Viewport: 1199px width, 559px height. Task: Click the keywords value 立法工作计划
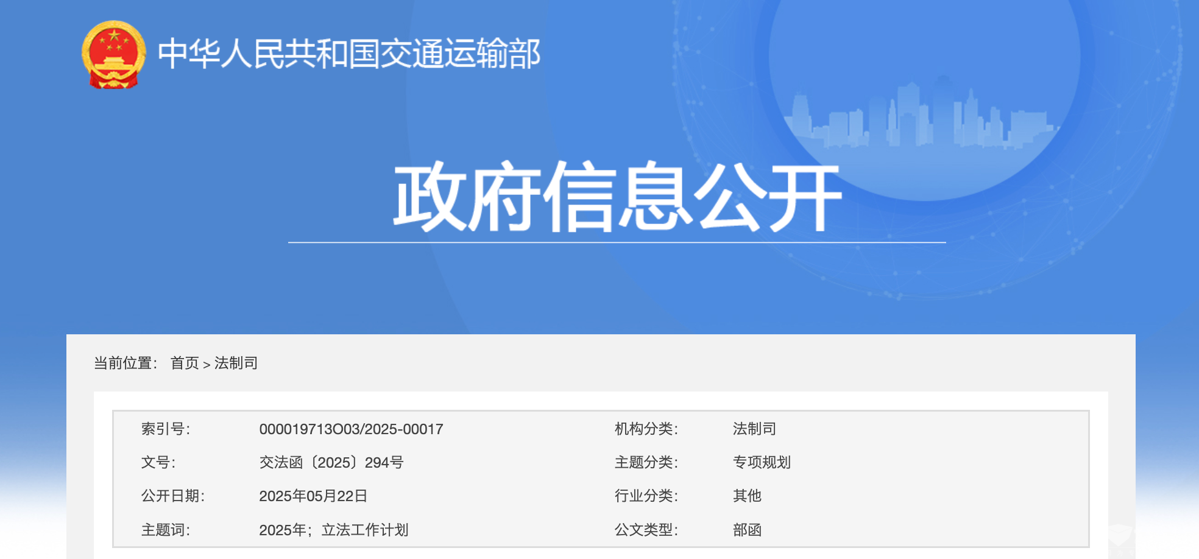(x=364, y=530)
